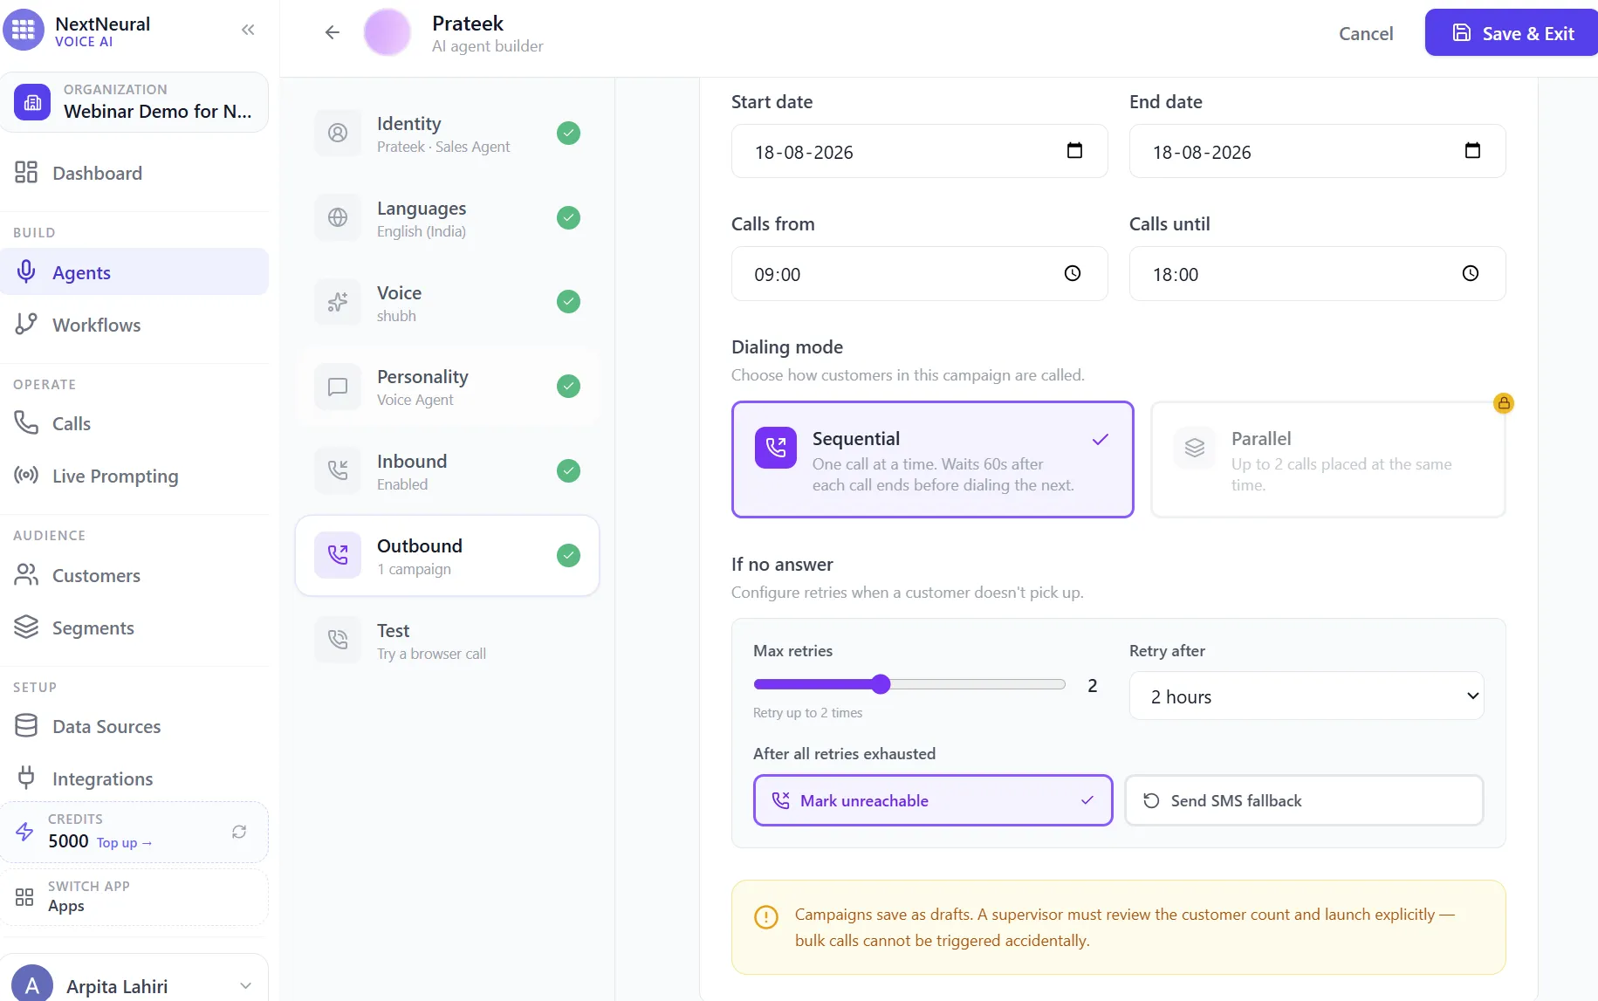Refresh credits balance icon
Image resolution: width=1598 pixels, height=1001 pixels.
tap(239, 832)
